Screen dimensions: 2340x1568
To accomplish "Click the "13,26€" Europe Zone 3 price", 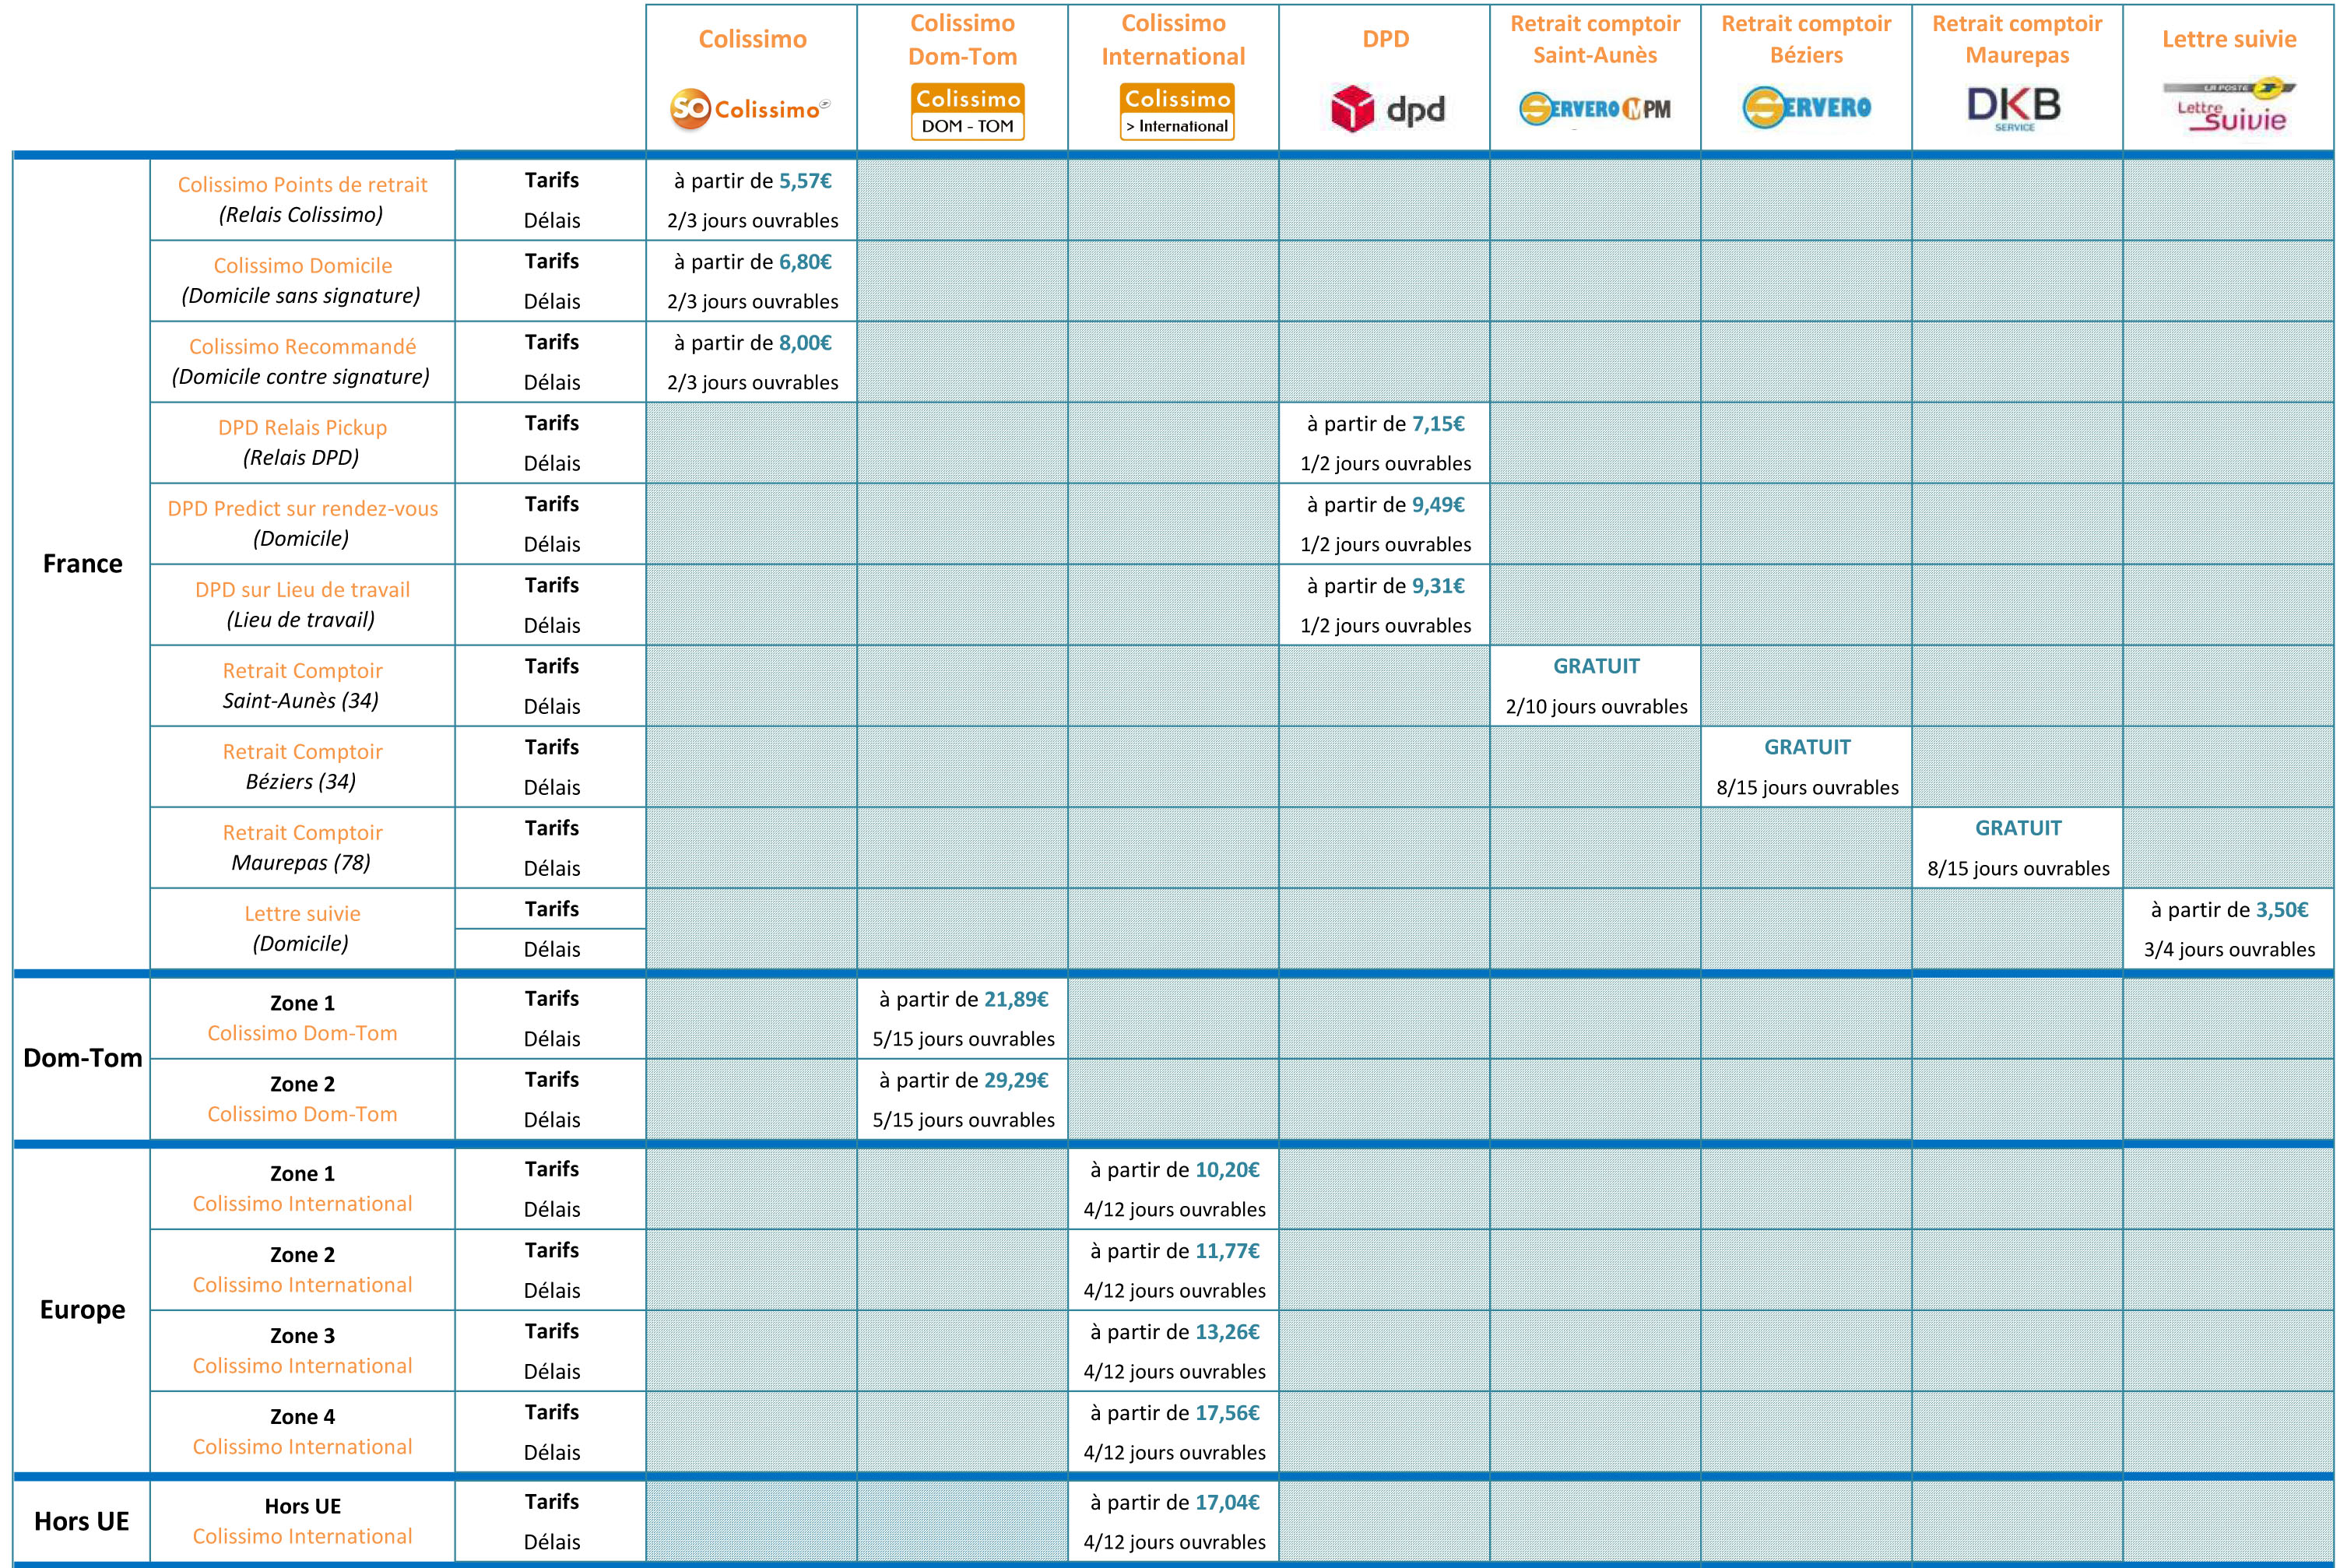I will click(1228, 1332).
